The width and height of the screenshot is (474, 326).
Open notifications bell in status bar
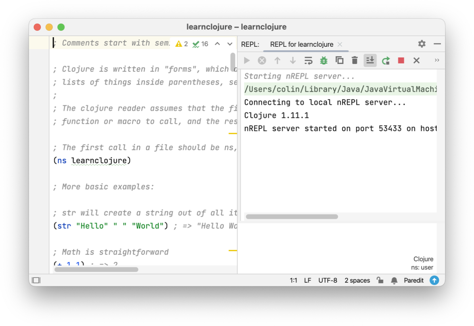394,281
